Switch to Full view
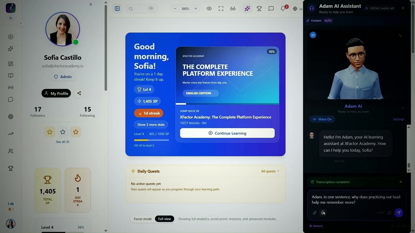The image size is (415, 233). point(164,219)
